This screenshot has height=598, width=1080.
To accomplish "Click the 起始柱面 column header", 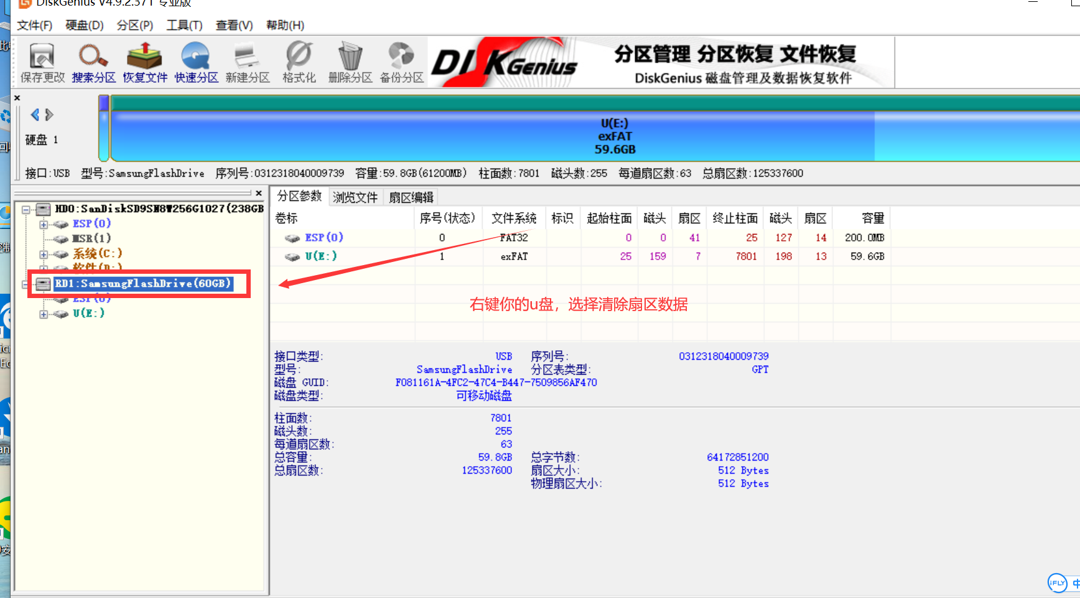I will click(x=609, y=218).
